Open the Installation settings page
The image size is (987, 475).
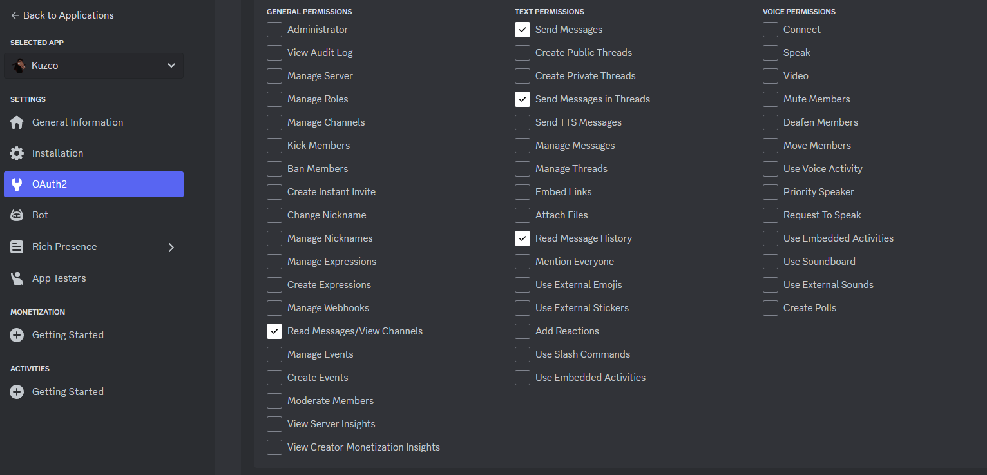pyautogui.click(x=93, y=153)
